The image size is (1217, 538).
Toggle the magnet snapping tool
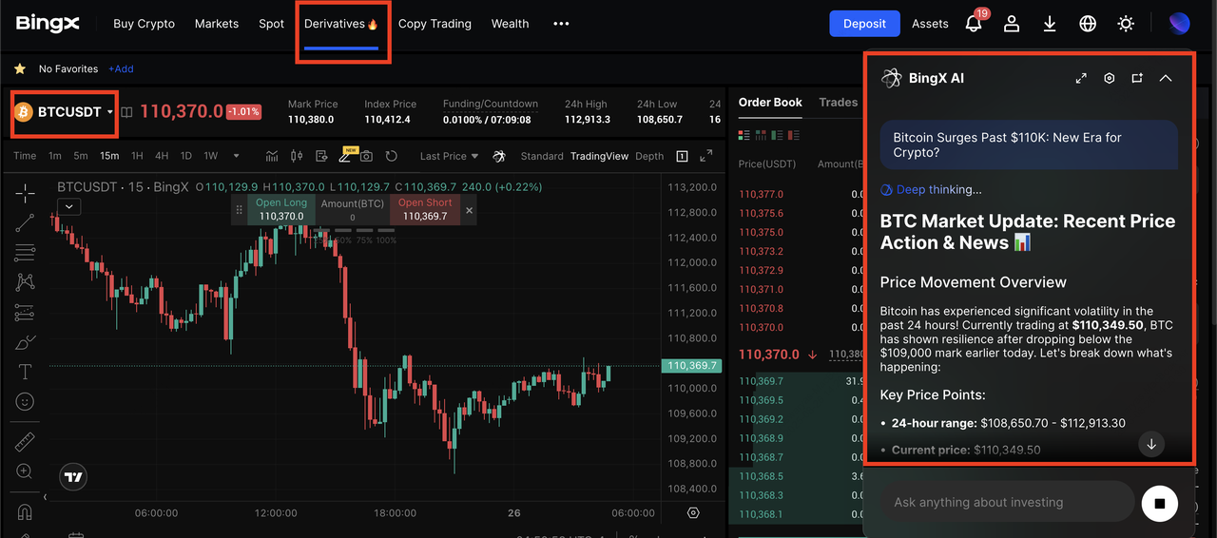(25, 511)
